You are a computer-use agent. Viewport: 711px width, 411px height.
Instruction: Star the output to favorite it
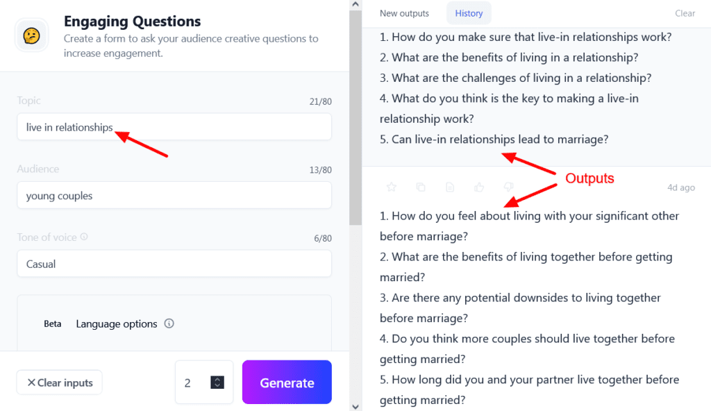[391, 187]
